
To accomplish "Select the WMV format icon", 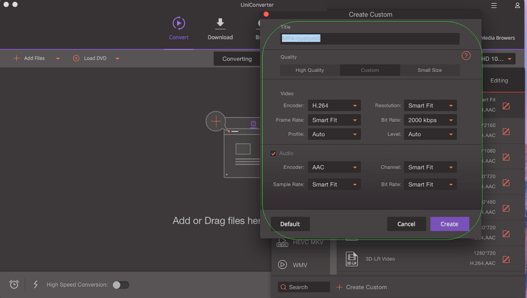I will pos(282,264).
